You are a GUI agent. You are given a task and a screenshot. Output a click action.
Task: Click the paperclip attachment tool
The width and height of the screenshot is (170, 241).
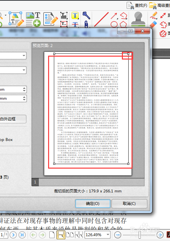(86, 24)
